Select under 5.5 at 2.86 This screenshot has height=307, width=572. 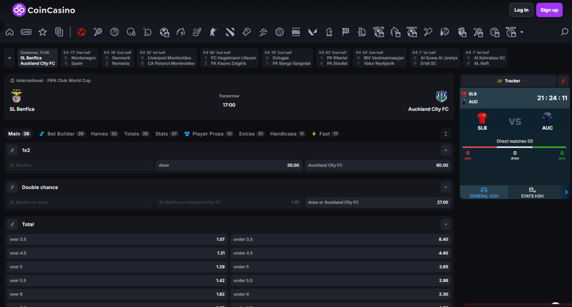click(x=341, y=280)
